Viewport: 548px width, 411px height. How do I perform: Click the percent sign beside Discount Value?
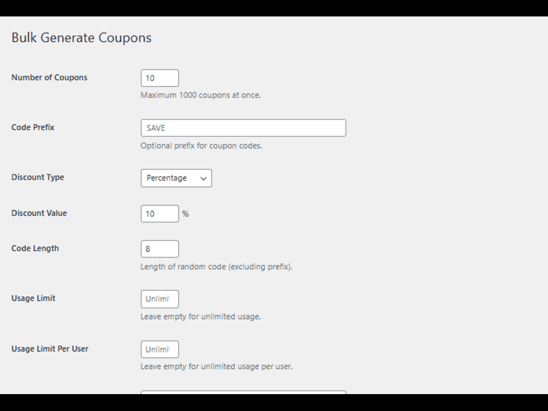pos(185,214)
